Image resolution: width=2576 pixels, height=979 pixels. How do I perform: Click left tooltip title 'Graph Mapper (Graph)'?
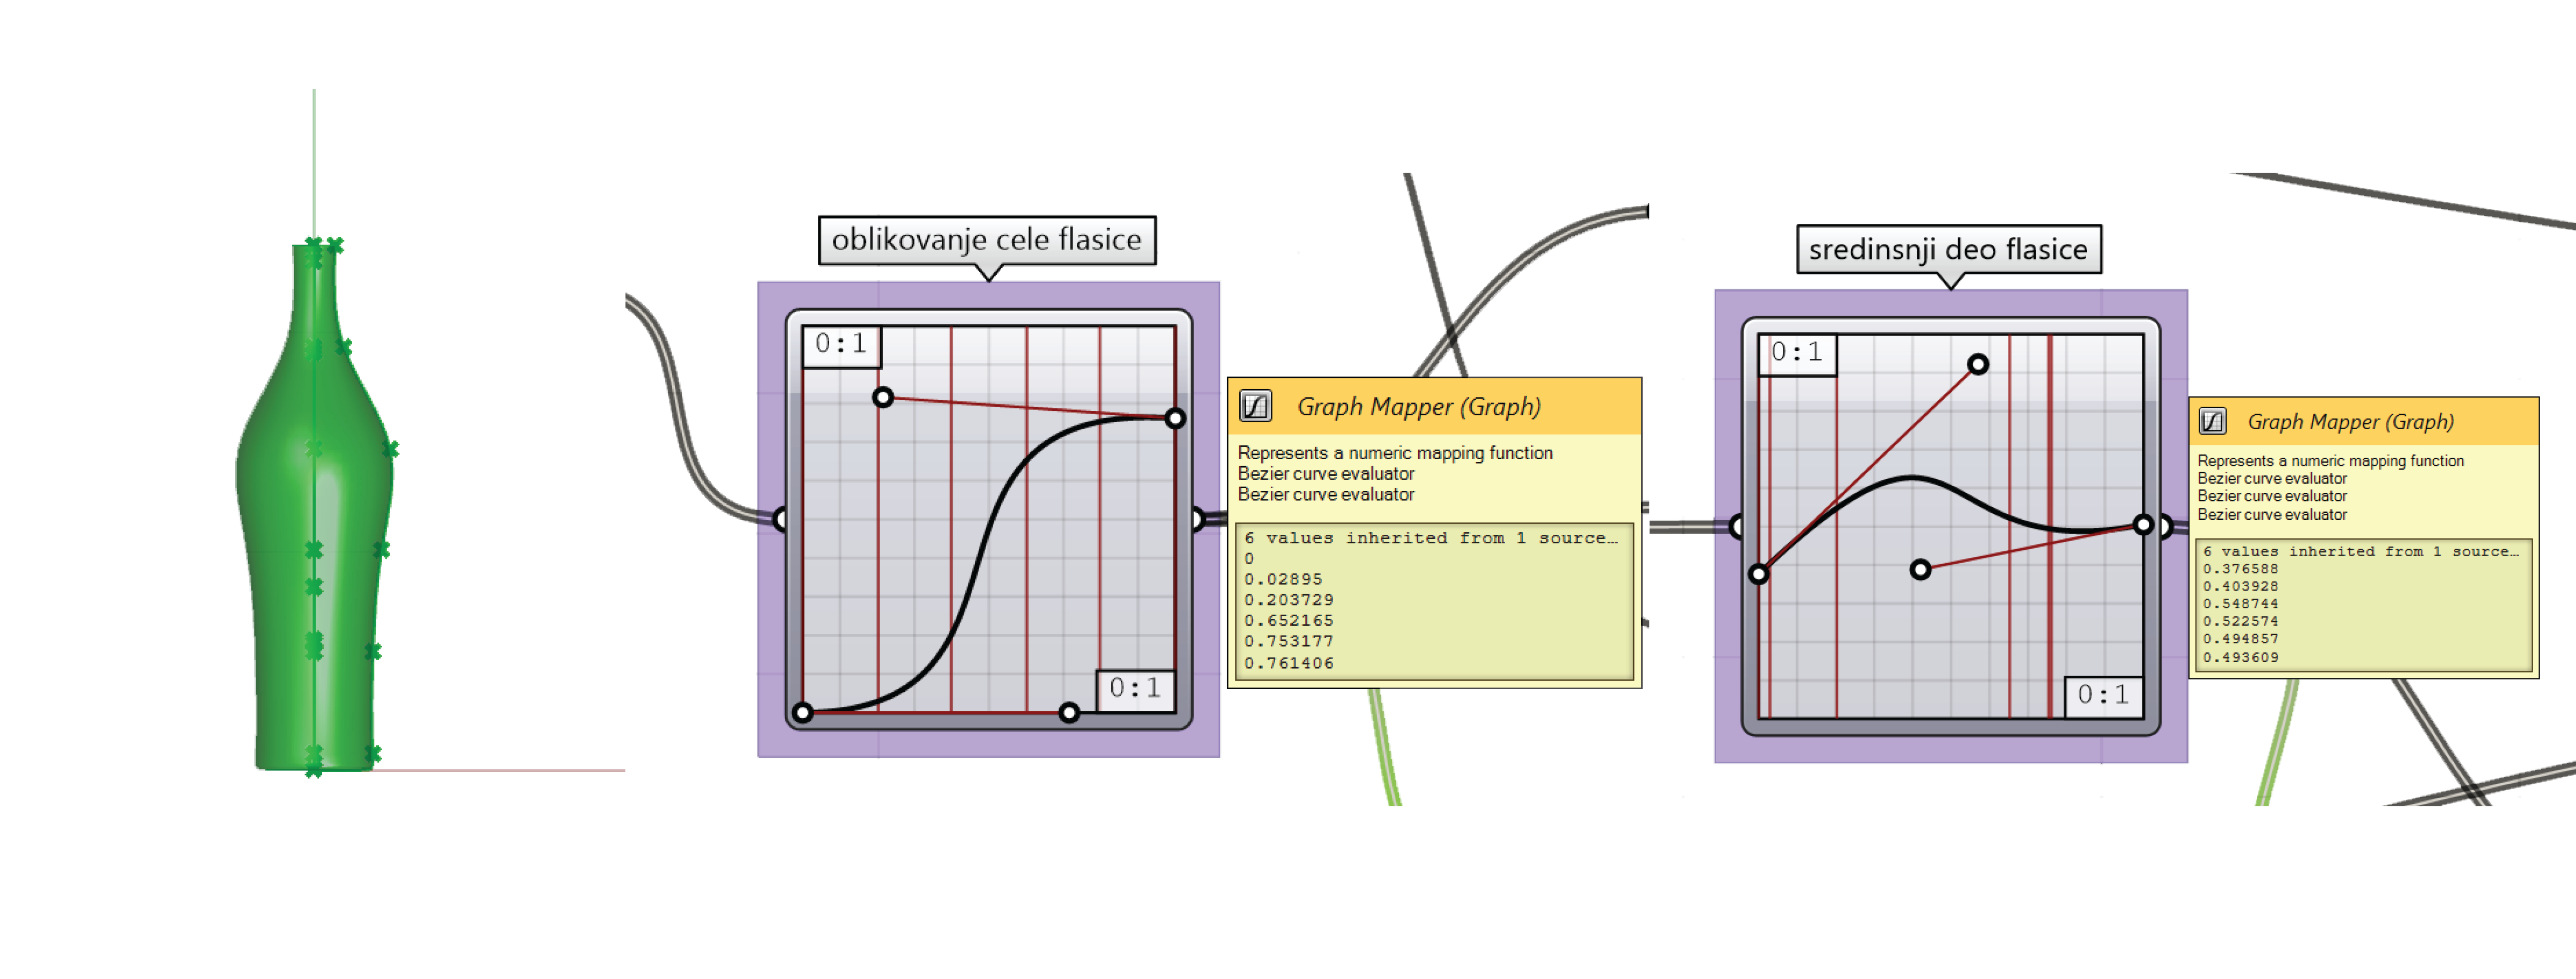pyautogui.click(x=1419, y=407)
